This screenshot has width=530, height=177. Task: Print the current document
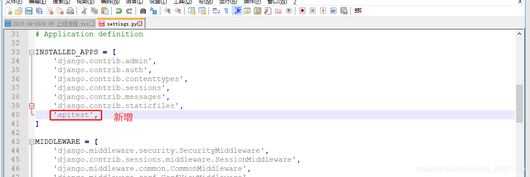pos(70,11)
